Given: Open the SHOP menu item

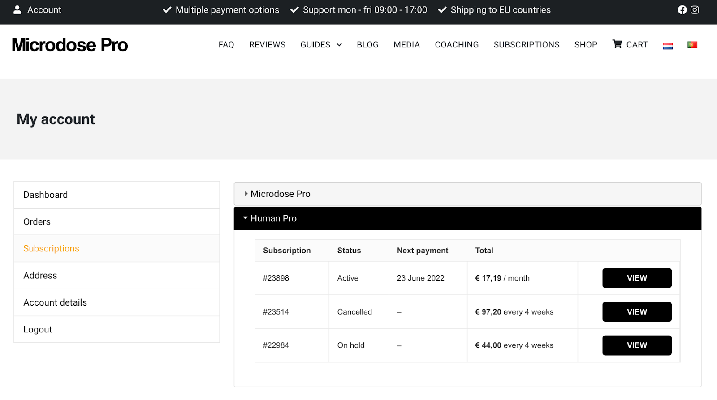Looking at the screenshot, I should click(x=586, y=45).
